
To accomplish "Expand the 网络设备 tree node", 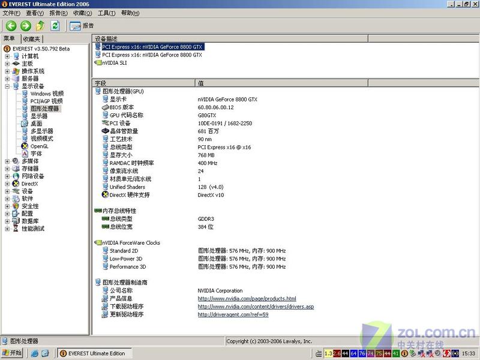I will pos(7,176).
